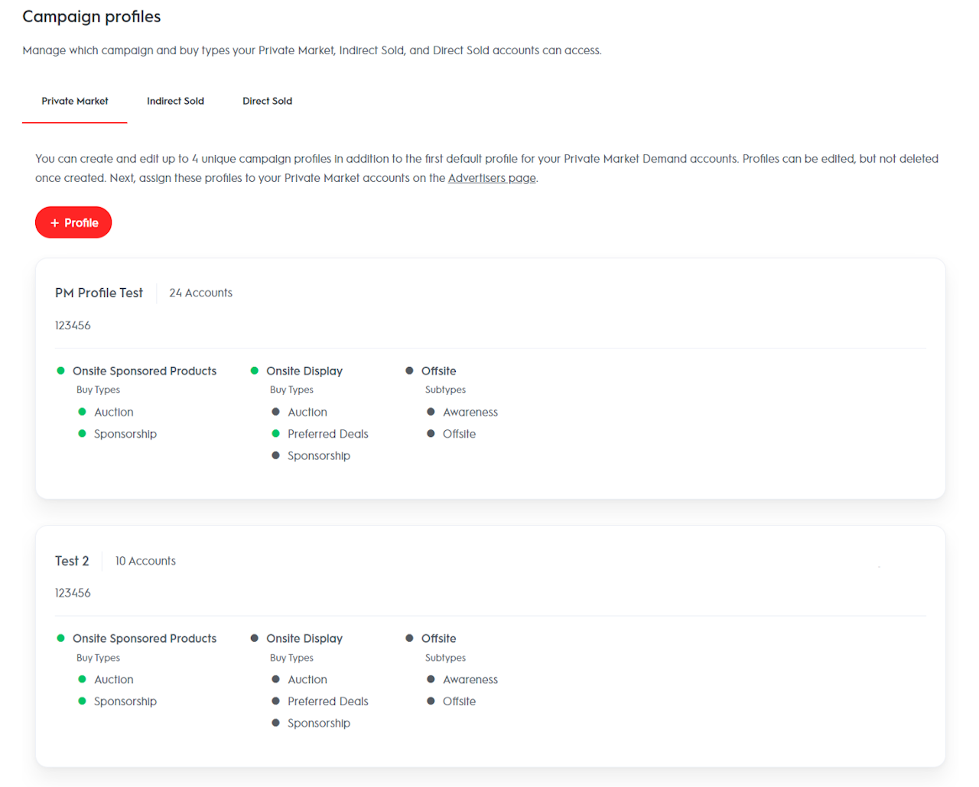979x787 pixels.
Task: Click the gray dot beside Preferred Deals in Test 2
Action: 276,701
